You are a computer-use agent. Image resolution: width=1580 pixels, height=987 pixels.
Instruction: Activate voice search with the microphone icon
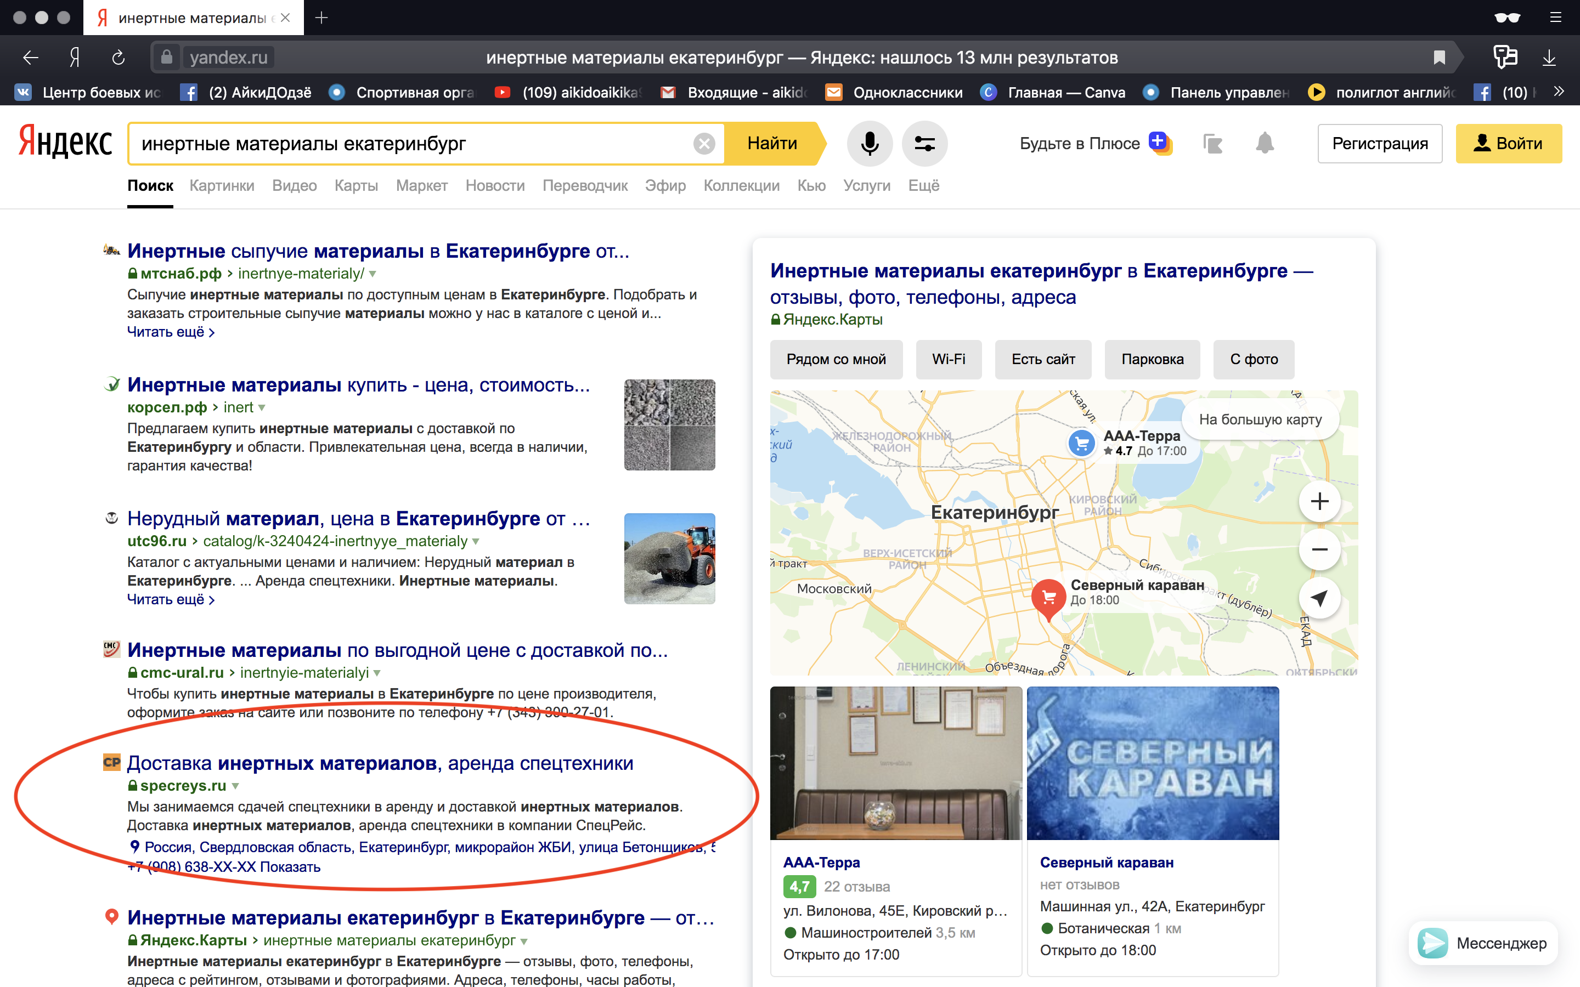coord(869,143)
